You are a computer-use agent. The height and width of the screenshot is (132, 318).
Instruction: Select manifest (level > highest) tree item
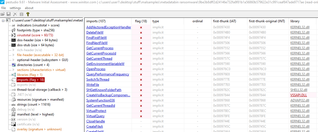(x=36, y=114)
